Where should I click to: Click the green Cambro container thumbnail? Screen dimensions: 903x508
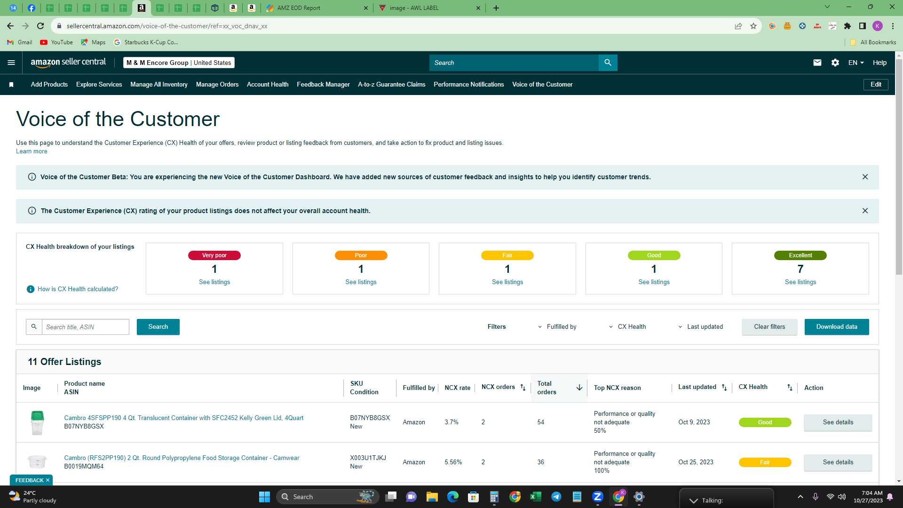37,422
